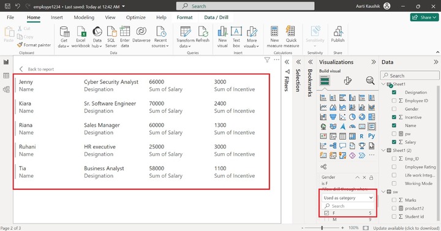Toggle the Employee ID field checkbox
This screenshot has width=441, height=231.
coord(394,100)
